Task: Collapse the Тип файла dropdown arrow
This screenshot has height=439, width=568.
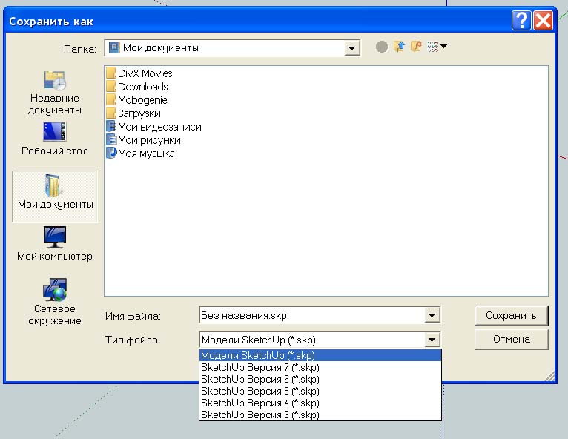Action: [432, 340]
